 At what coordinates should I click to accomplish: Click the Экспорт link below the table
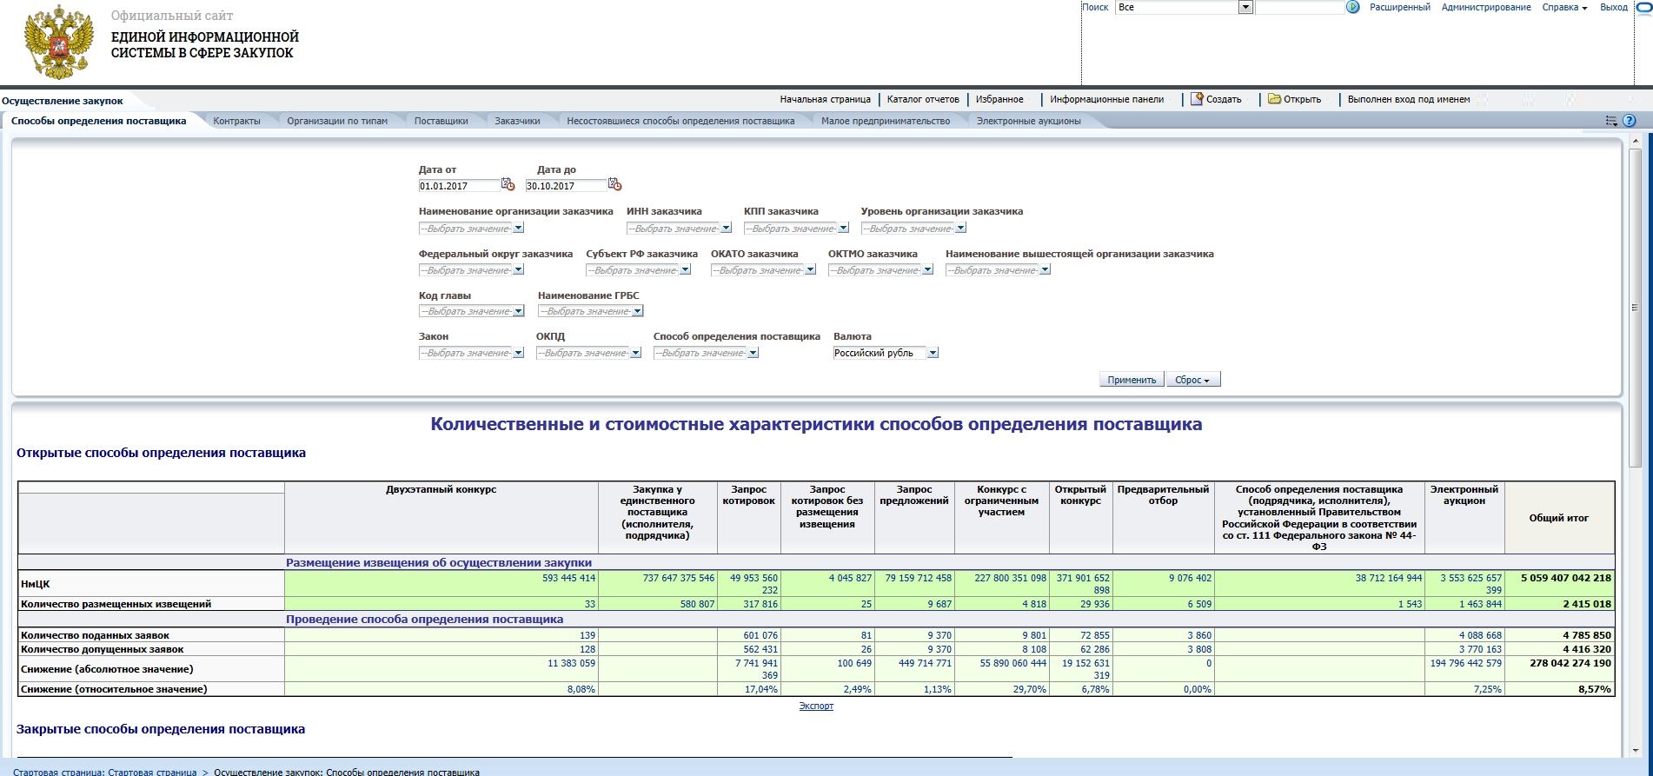(816, 706)
